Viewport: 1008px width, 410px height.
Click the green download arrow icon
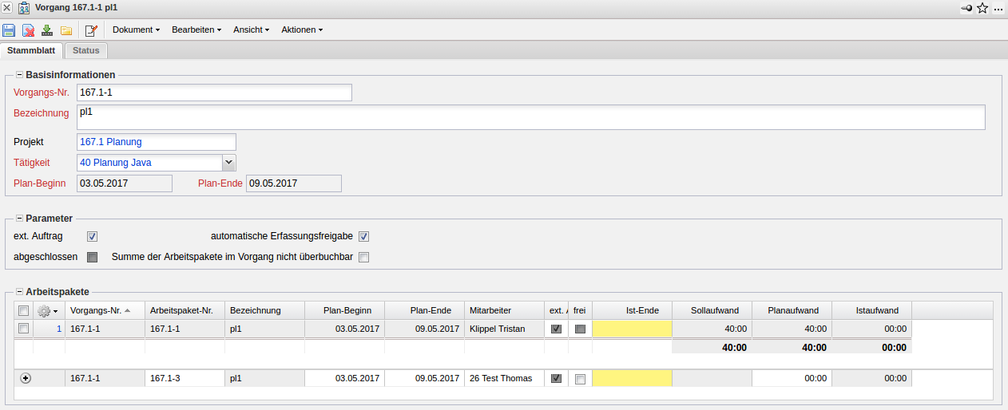(x=47, y=30)
